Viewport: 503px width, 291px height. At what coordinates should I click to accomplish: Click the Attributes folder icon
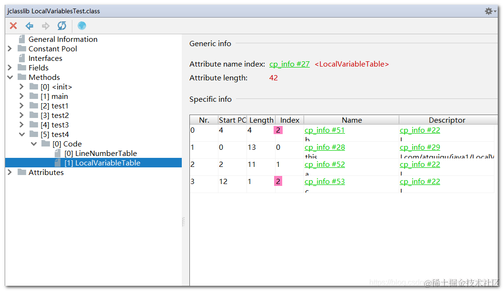[x=22, y=172]
